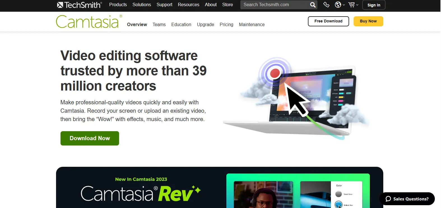This screenshot has width=441, height=208.
Task: Click the chat bubble icon in Sales Questions
Action: [x=388, y=199]
